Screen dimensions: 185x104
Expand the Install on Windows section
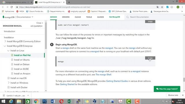[x=9, y=83]
